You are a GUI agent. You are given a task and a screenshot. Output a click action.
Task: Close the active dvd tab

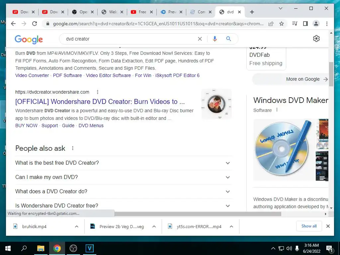tap(239, 12)
